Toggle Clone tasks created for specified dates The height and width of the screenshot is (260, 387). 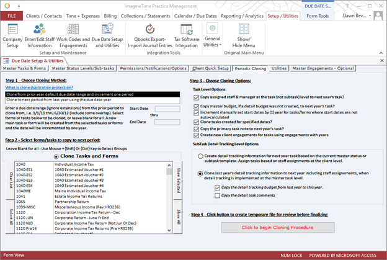[x=196, y=123]
